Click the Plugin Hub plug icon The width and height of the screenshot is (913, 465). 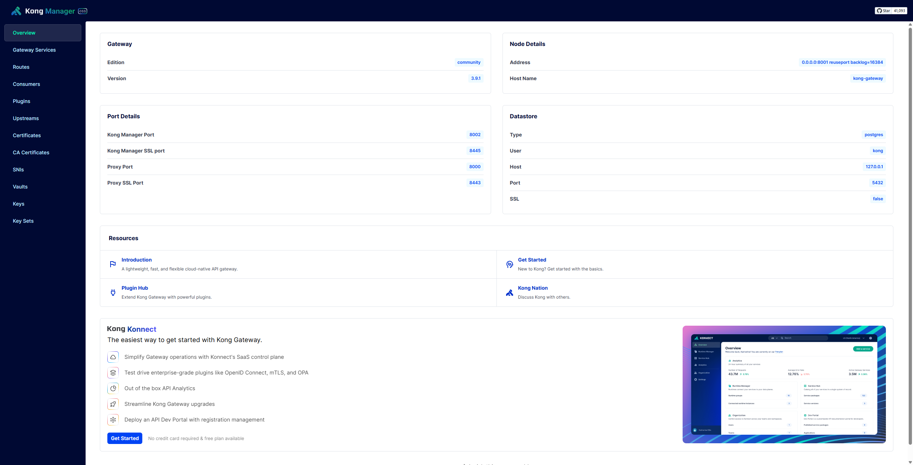click(x=113, y=292)
